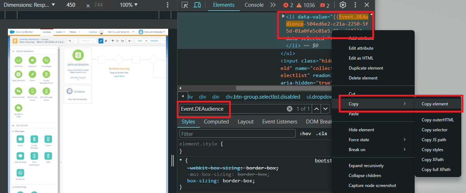Choose the Event entry source icon
The width and height of the screenshot is (466, 193).
(x=32, y=74)
